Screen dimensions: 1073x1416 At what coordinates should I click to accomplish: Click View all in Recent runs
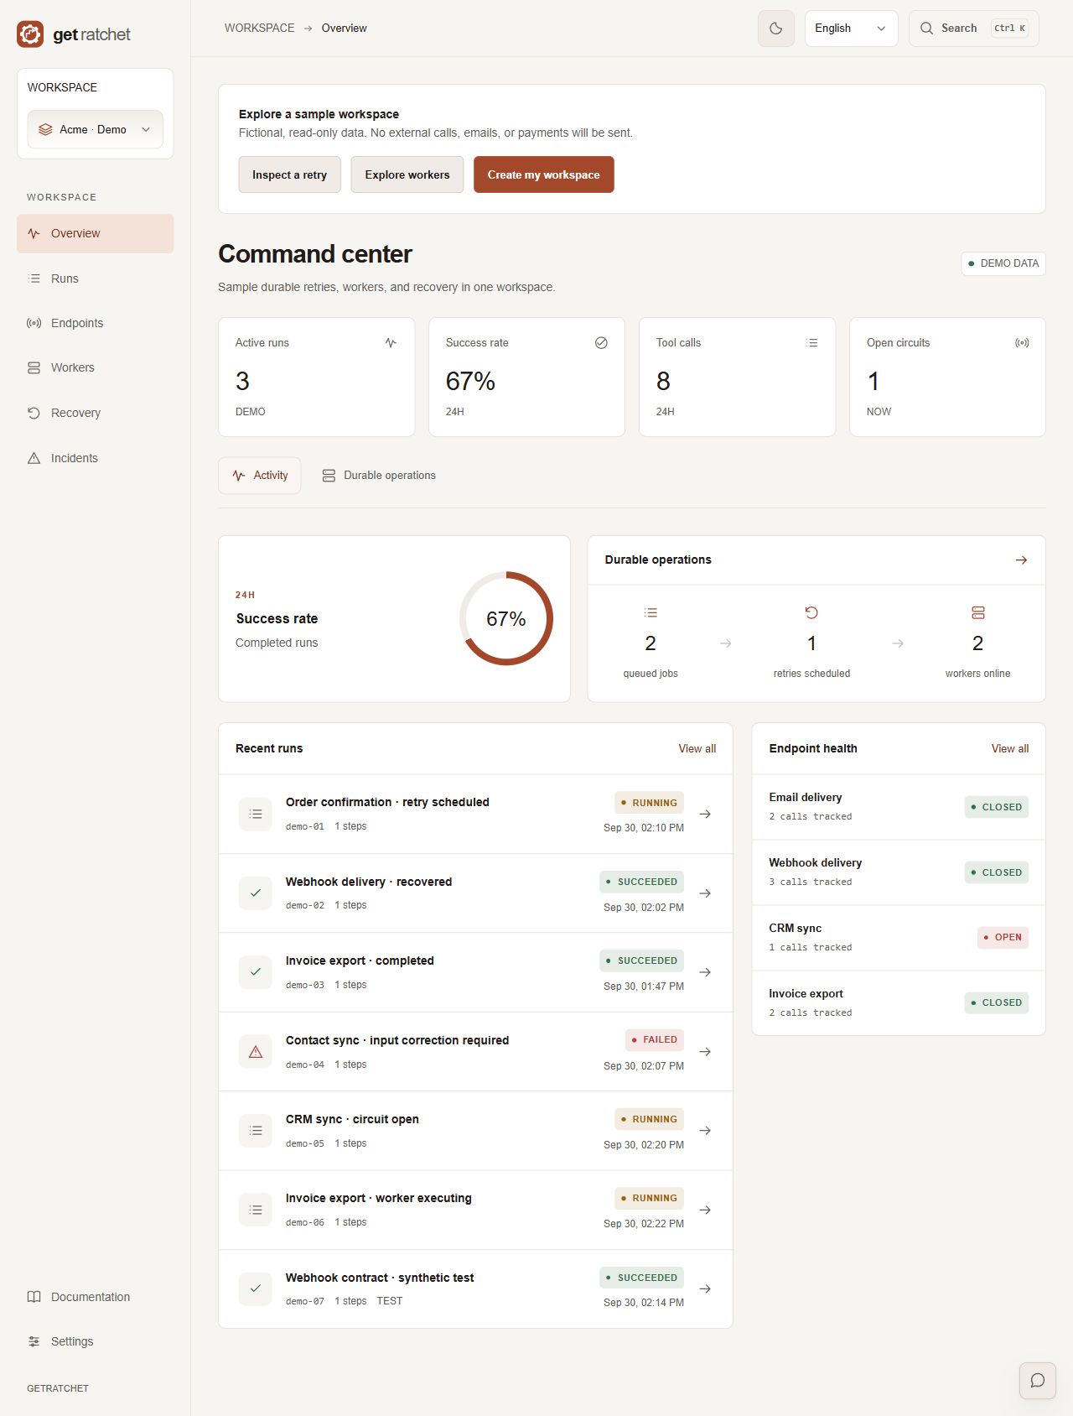tap(697, 749)
